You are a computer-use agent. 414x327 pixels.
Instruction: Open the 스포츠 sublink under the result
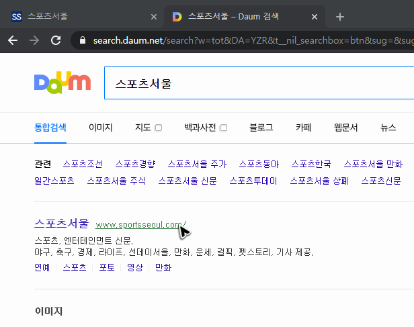75,267
